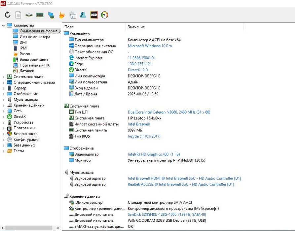Click the gauge SensorPanel toolbar icon
The width and height of the screenshot is (295, 231).
105,15
